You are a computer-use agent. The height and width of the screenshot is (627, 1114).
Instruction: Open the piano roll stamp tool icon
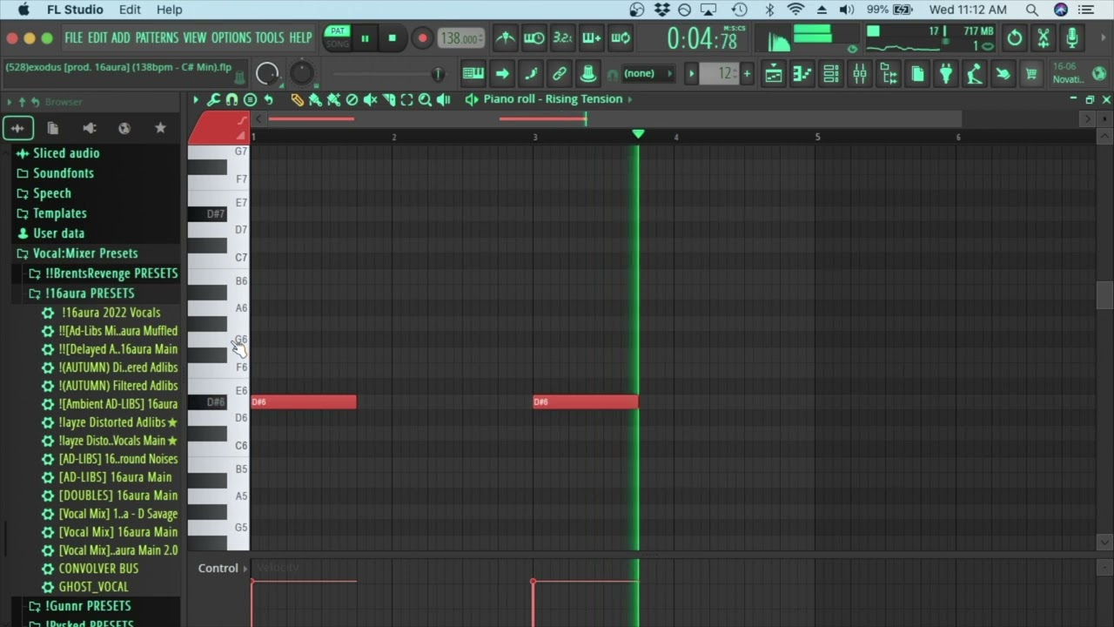[x=250, y=99]
